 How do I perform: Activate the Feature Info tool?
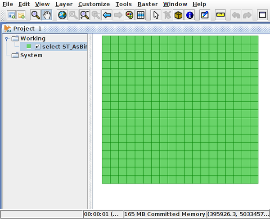click(189, 15)
